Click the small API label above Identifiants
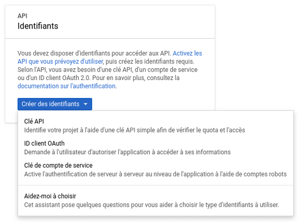The image size is (302, 223). point(22,16)
